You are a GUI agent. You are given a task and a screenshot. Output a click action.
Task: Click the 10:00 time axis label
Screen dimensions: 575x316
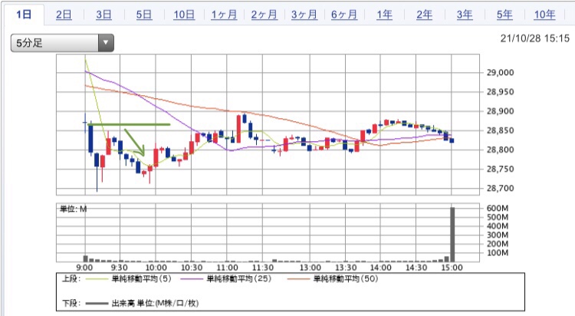click(x=156, y=268)
